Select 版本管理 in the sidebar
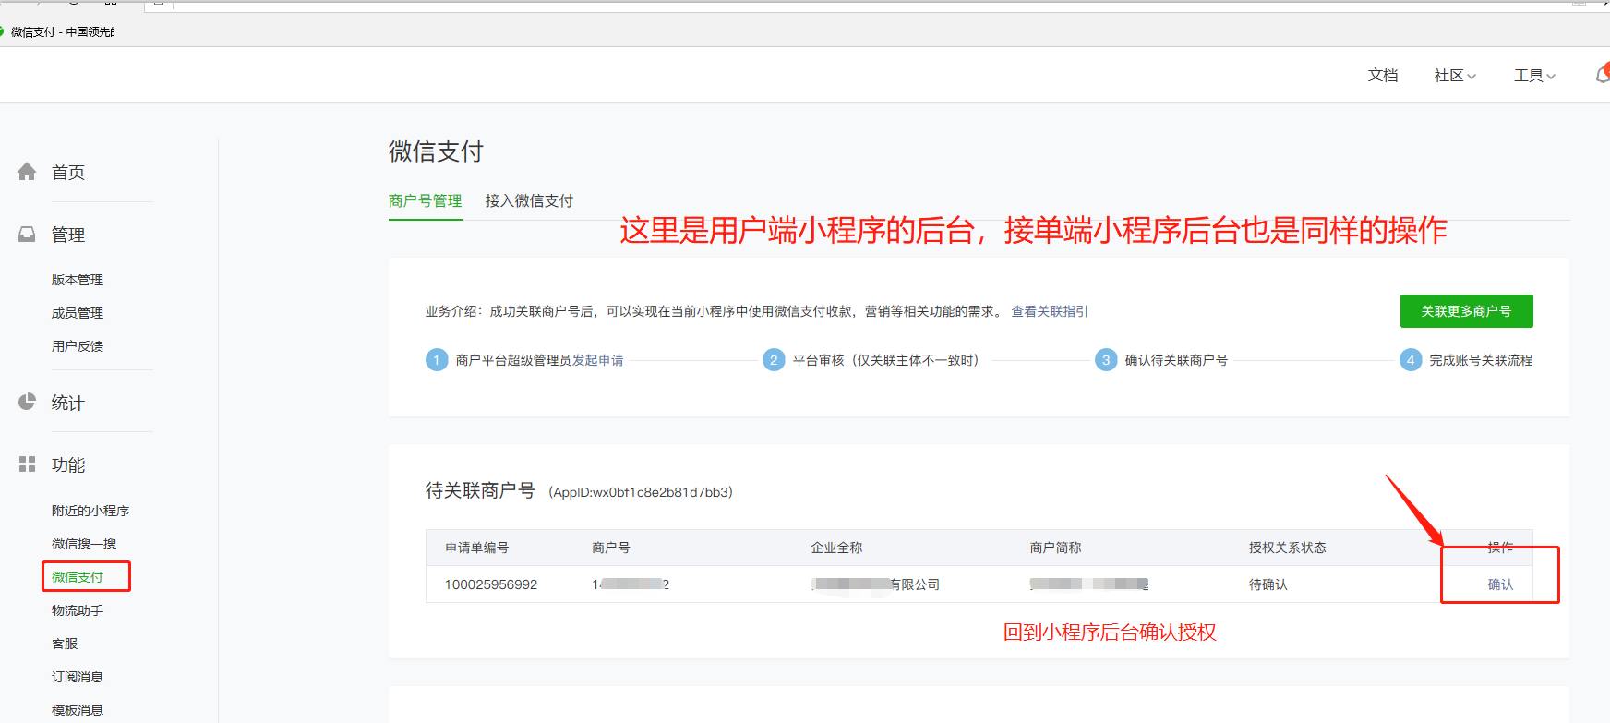Screen dimensions: 1610x723 point(78,280)
